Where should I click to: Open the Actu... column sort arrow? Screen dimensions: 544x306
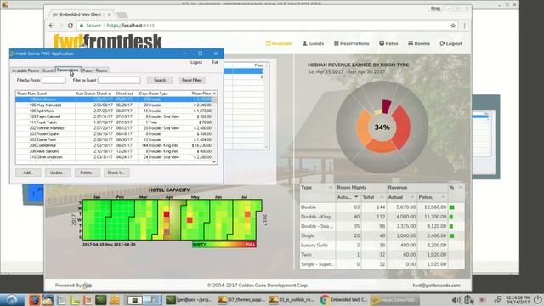click(356, 197)
